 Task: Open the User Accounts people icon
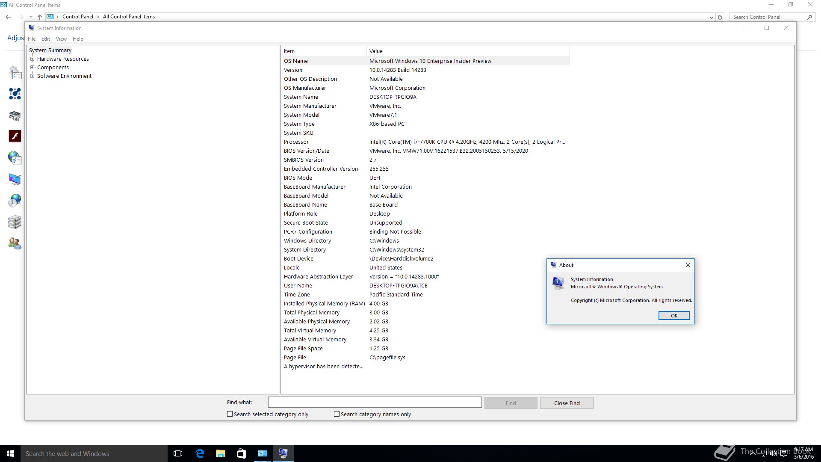(15, 243)
